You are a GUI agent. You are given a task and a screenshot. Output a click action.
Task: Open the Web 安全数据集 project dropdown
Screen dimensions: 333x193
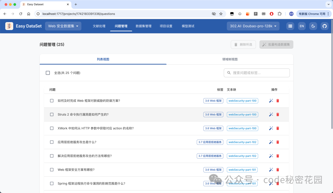click(x=63, y=26)
